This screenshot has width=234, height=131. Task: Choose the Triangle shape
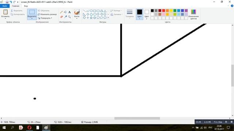[x=105, y=11]
